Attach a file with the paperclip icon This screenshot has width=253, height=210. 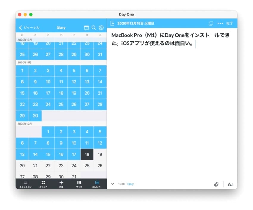pyautogui.click(x=216, y=184)
